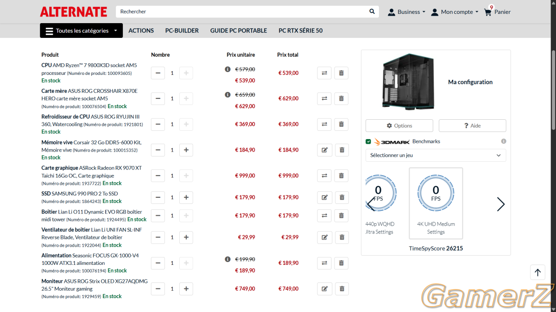
Task: Open ASRock Radeon RX 9070 XT product
Action: tap(92, 171)
